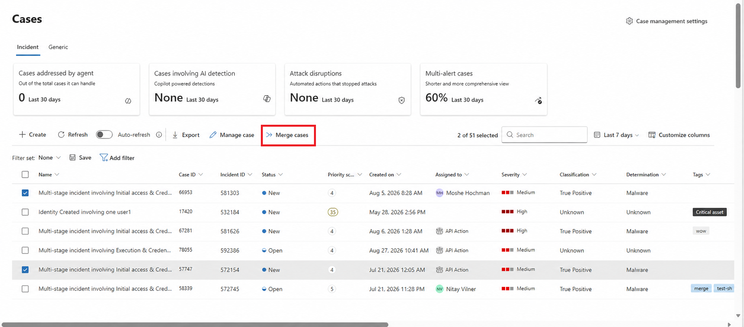Click priority score 5 badge in case 58339 row

(x=332, y=289)
